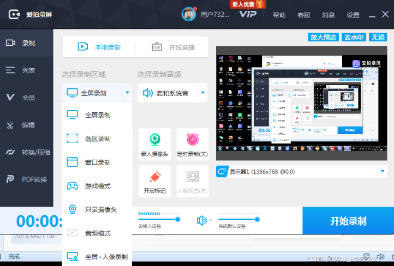
Task: Click the 人像抠图(关) portrait icon
Action: pos(193,177)
